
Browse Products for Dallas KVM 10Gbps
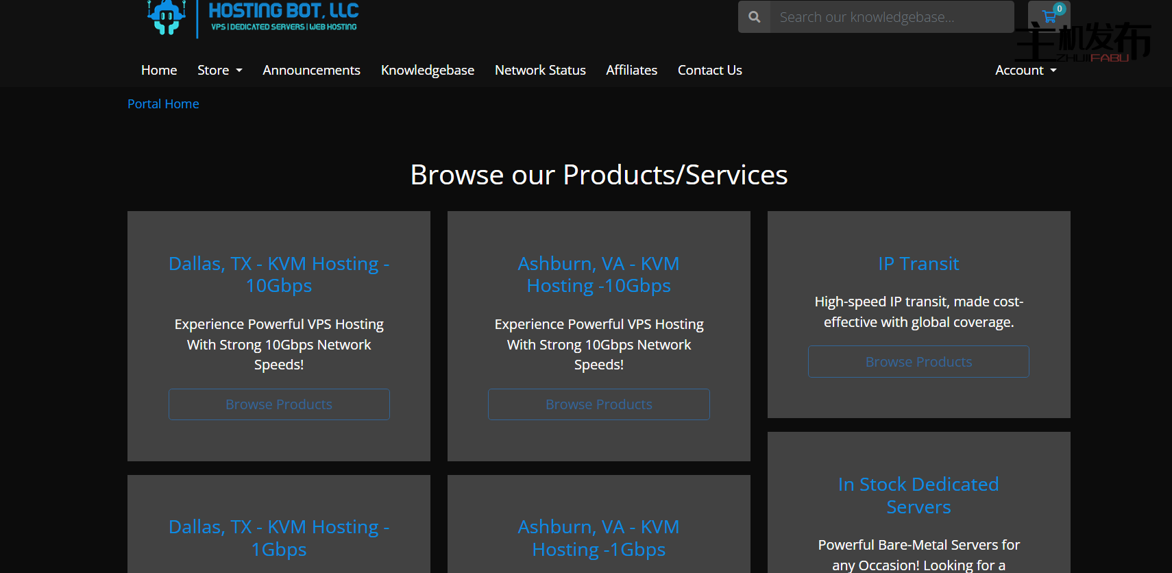[279, 404]
